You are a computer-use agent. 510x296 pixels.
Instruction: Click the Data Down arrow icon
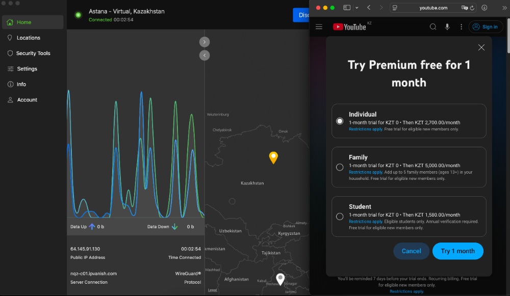click(x=174, y=227)
